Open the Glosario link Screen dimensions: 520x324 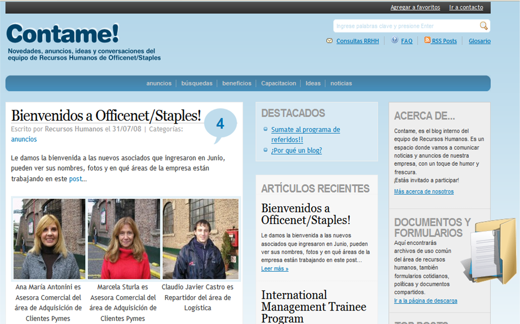[480, 41]
